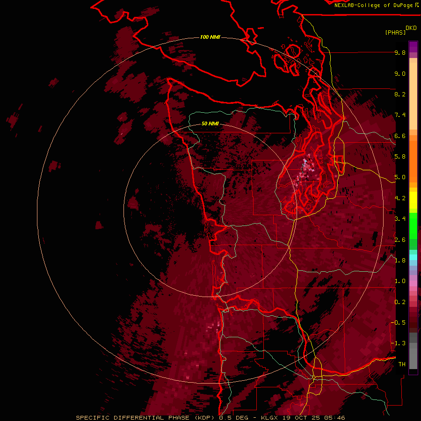Screen dimensions: 421x421
Task: Click the 9.0 legend value
Action: (x=400, y=73)
